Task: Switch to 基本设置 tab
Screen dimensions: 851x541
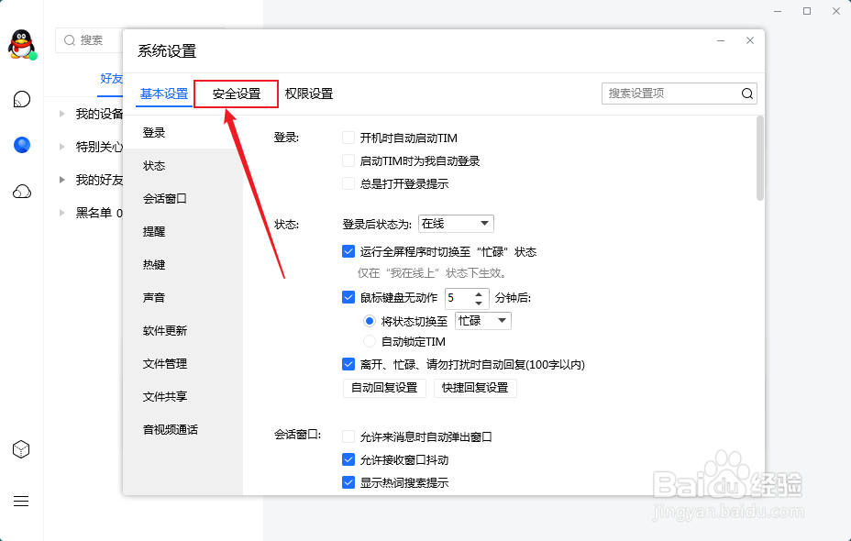Action: pyautogui.click(x=164, y=94)
